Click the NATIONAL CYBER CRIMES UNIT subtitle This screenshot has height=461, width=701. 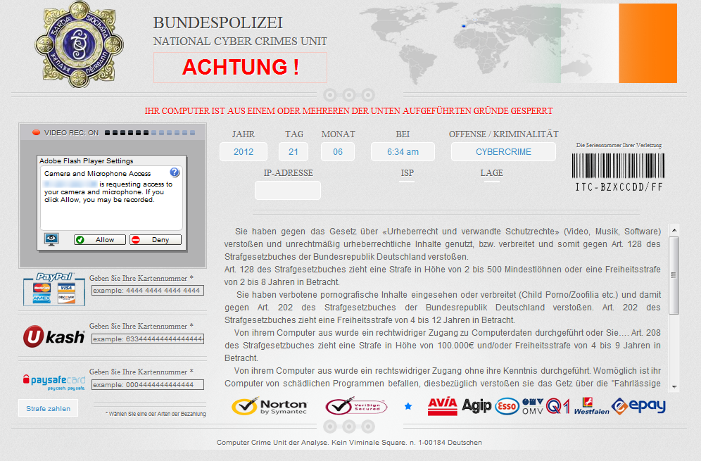240,42
